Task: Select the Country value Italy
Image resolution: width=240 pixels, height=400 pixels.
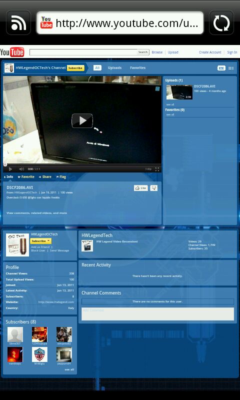Action: 71,308
